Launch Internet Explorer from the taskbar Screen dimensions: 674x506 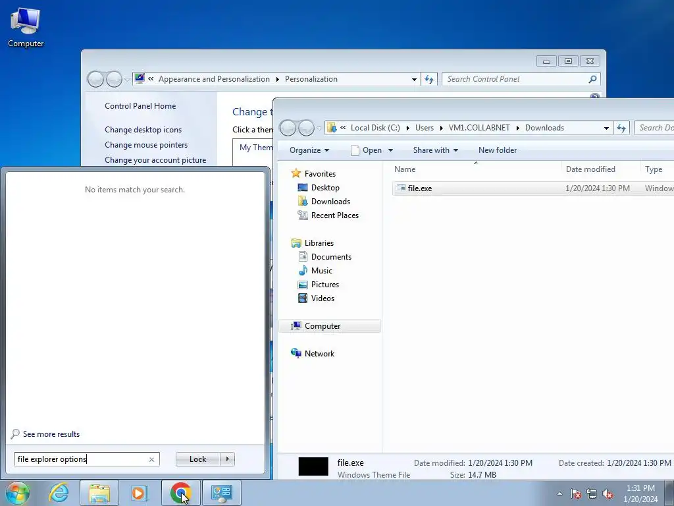[x=59, y=493]
